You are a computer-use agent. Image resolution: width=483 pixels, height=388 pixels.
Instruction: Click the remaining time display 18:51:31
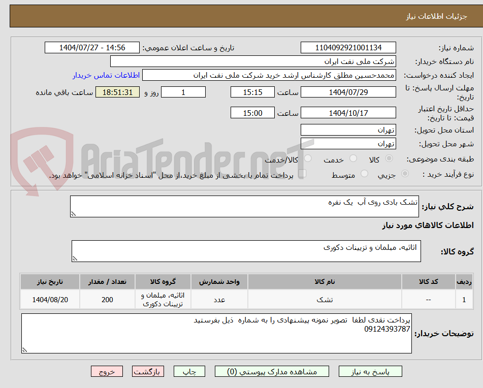[x=117, y=92]
